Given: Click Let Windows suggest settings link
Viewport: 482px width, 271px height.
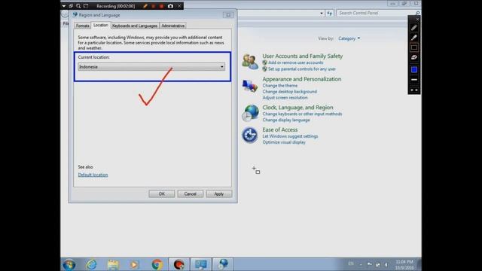Looking at the screenshot, I should [x=290, y=136].
